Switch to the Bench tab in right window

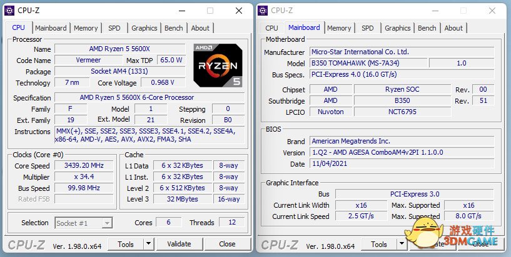coord(427,28)
